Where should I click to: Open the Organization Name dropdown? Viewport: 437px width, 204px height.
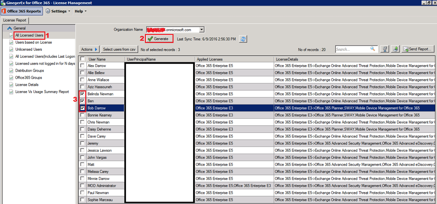202,29
